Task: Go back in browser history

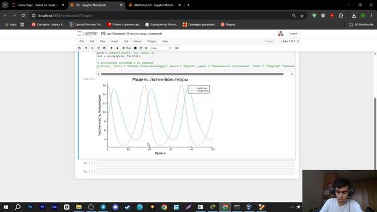Action: coord(5,16)
